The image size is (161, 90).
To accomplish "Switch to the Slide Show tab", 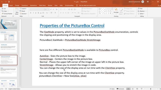I will 42,5.
